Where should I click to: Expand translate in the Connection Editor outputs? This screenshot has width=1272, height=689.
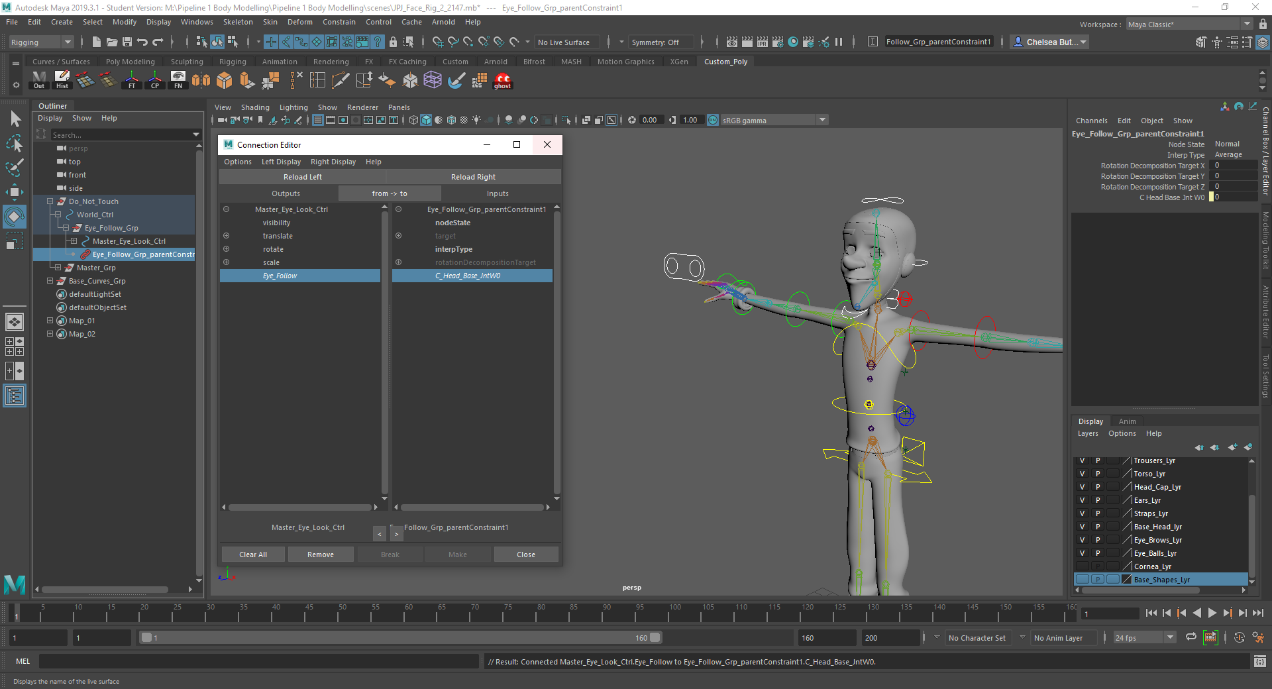click(226, 236)
